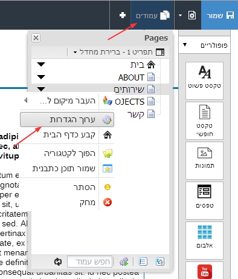Insert the אלבום album widget
Image resolution: width=238 pixels, height=279 pixels.
tap(204, 240)
